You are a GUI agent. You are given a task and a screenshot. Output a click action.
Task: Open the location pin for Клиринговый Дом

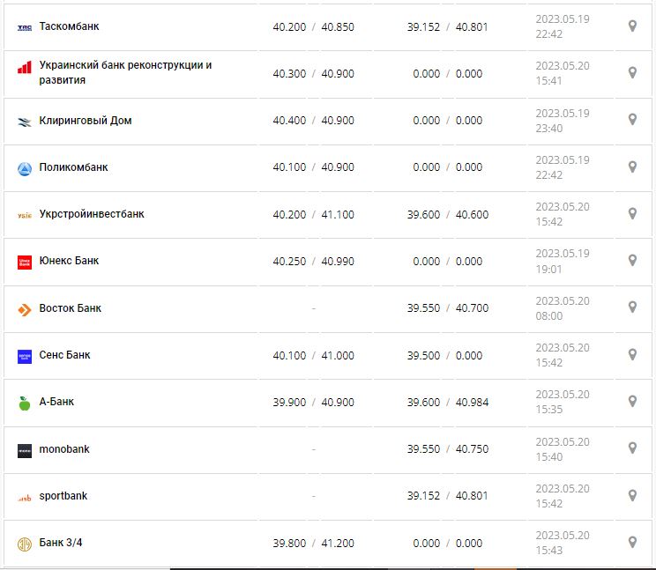click(632, 120)
